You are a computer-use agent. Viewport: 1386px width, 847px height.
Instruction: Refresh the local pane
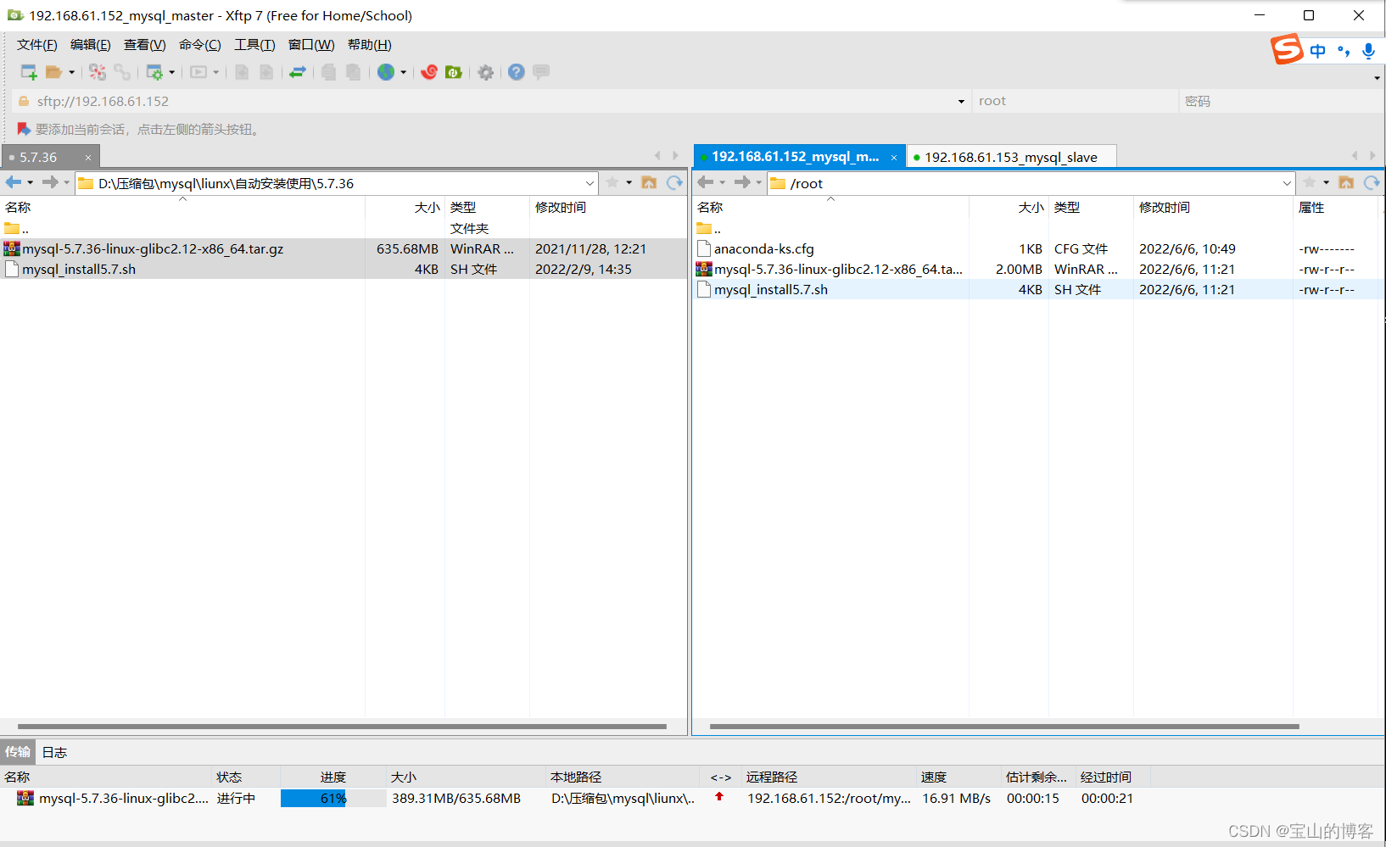(675, 182)
